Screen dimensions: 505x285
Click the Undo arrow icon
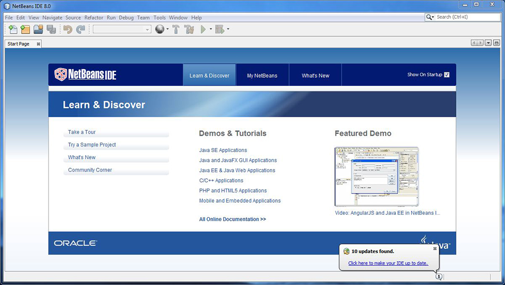(x=68, y=29)
